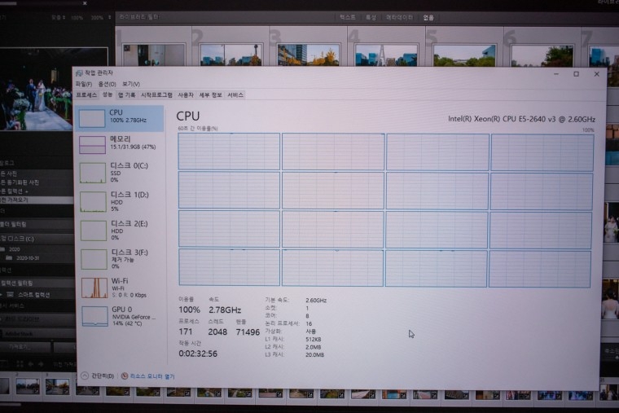Open the dropdown arrow next to 200% zoom
The image size is (619, 413).
[x=109, y=17]
